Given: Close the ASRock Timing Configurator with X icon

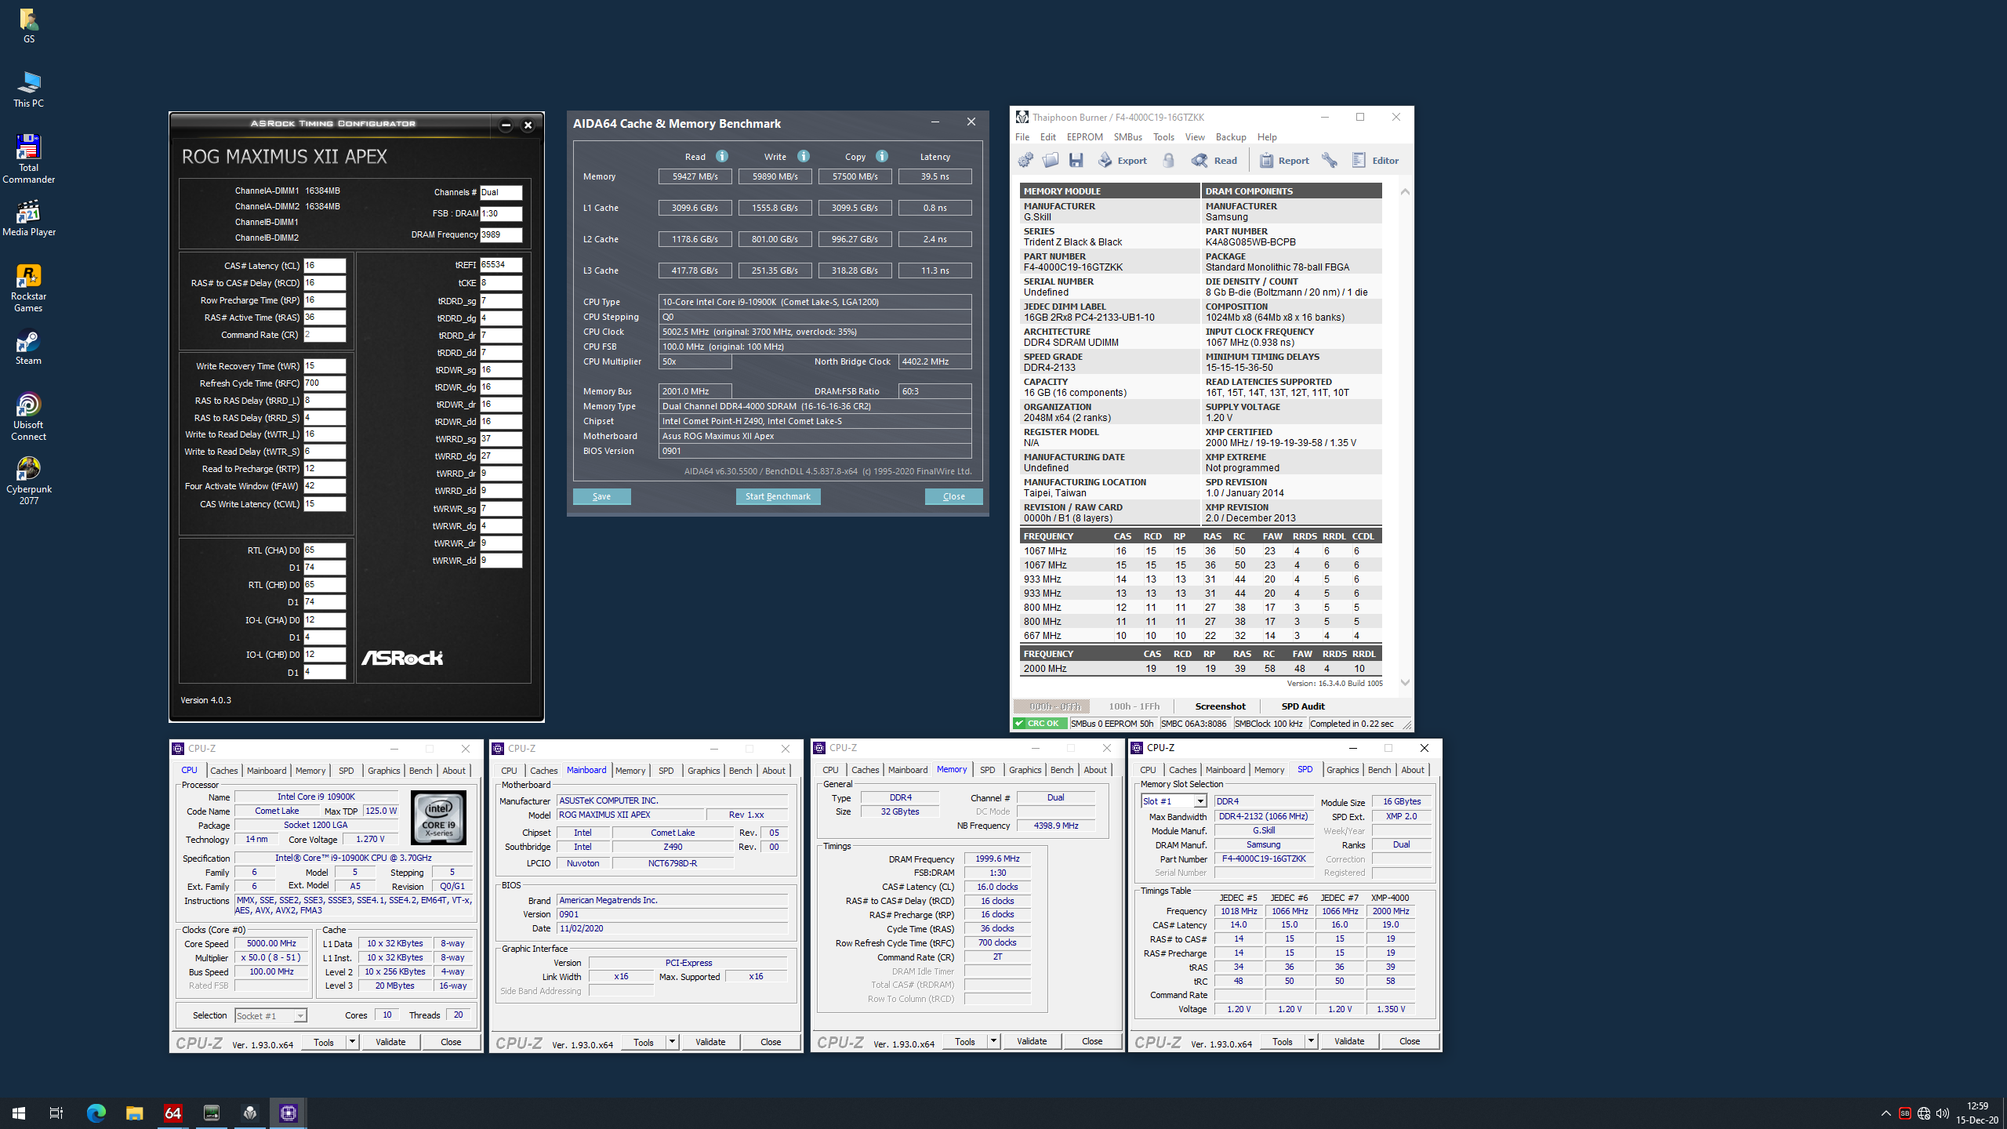Looking at the screenshot, I should [x=528, y=125].
